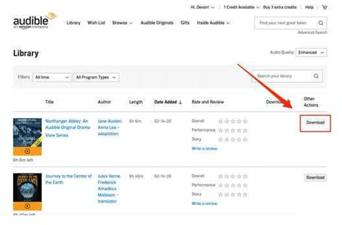Screen dimensions: 342x225
Task: Rate Journey to the Center Overall two stars
Action: (227, 176)
